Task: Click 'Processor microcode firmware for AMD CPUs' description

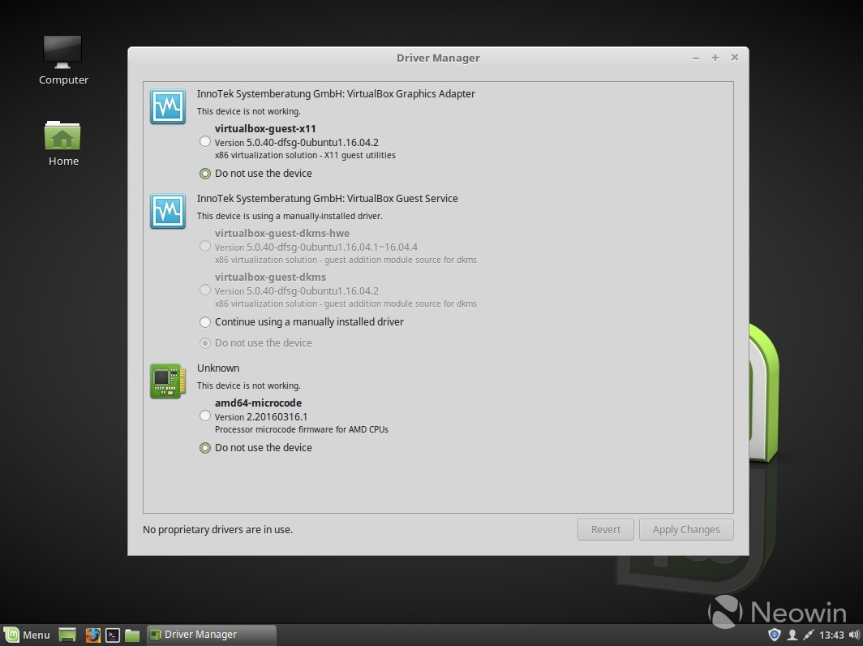Action: 301,429
